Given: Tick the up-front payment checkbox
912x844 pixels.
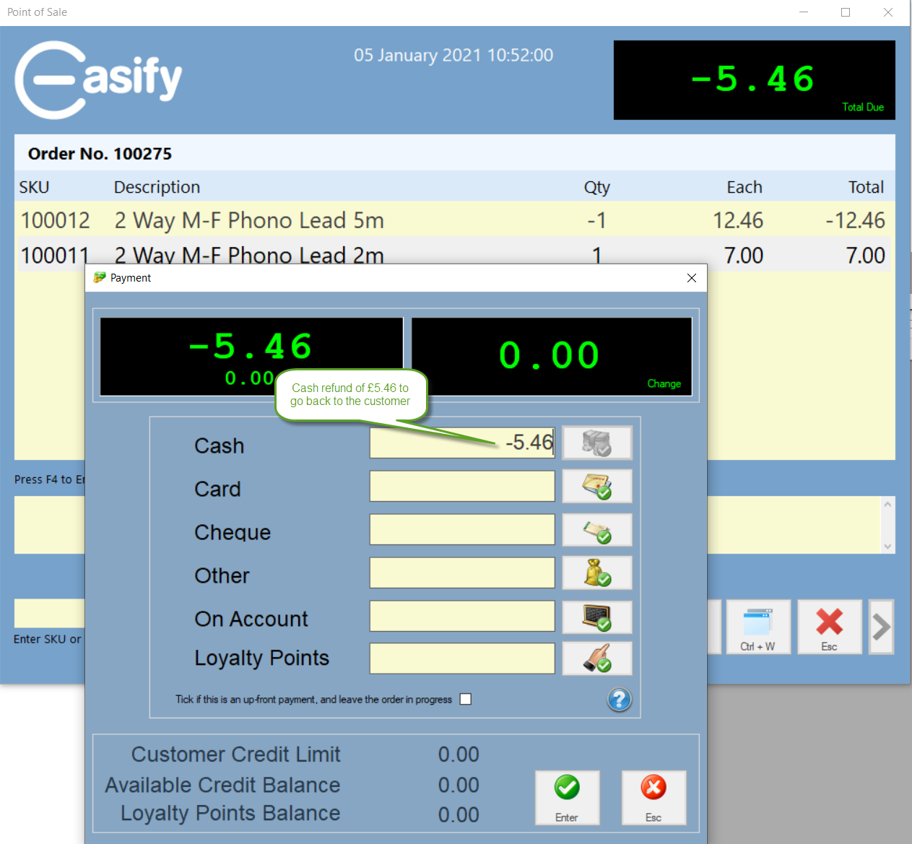Looking at the screenshot, I should (466, 699).
